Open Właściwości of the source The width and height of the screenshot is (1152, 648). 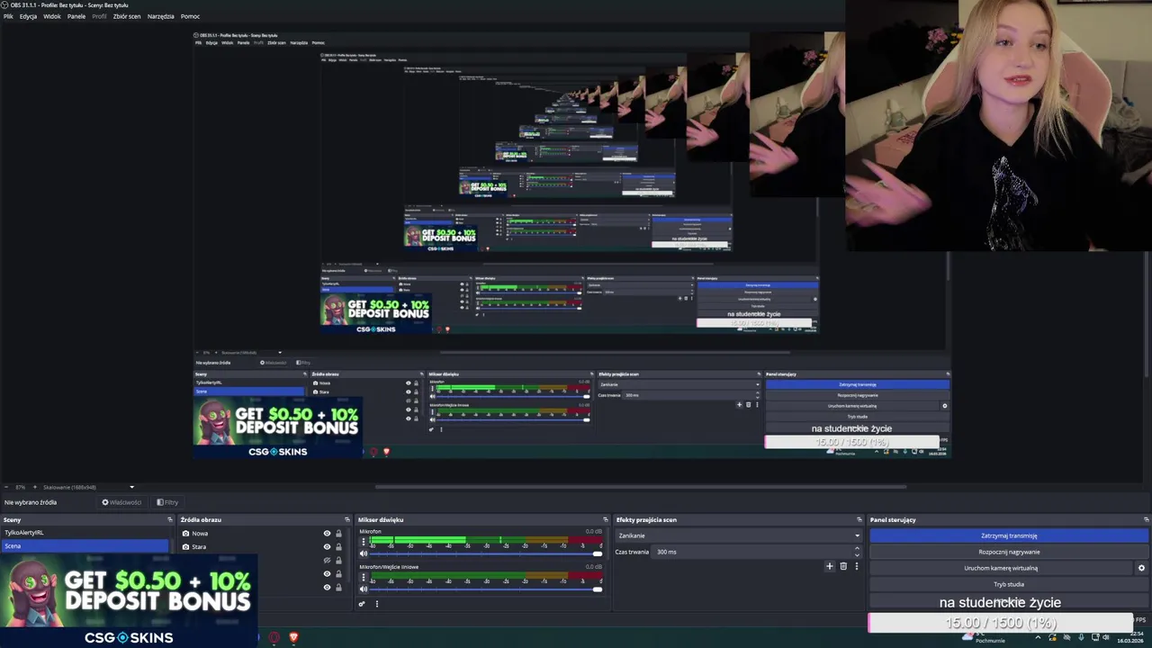(x=121, y=502)
